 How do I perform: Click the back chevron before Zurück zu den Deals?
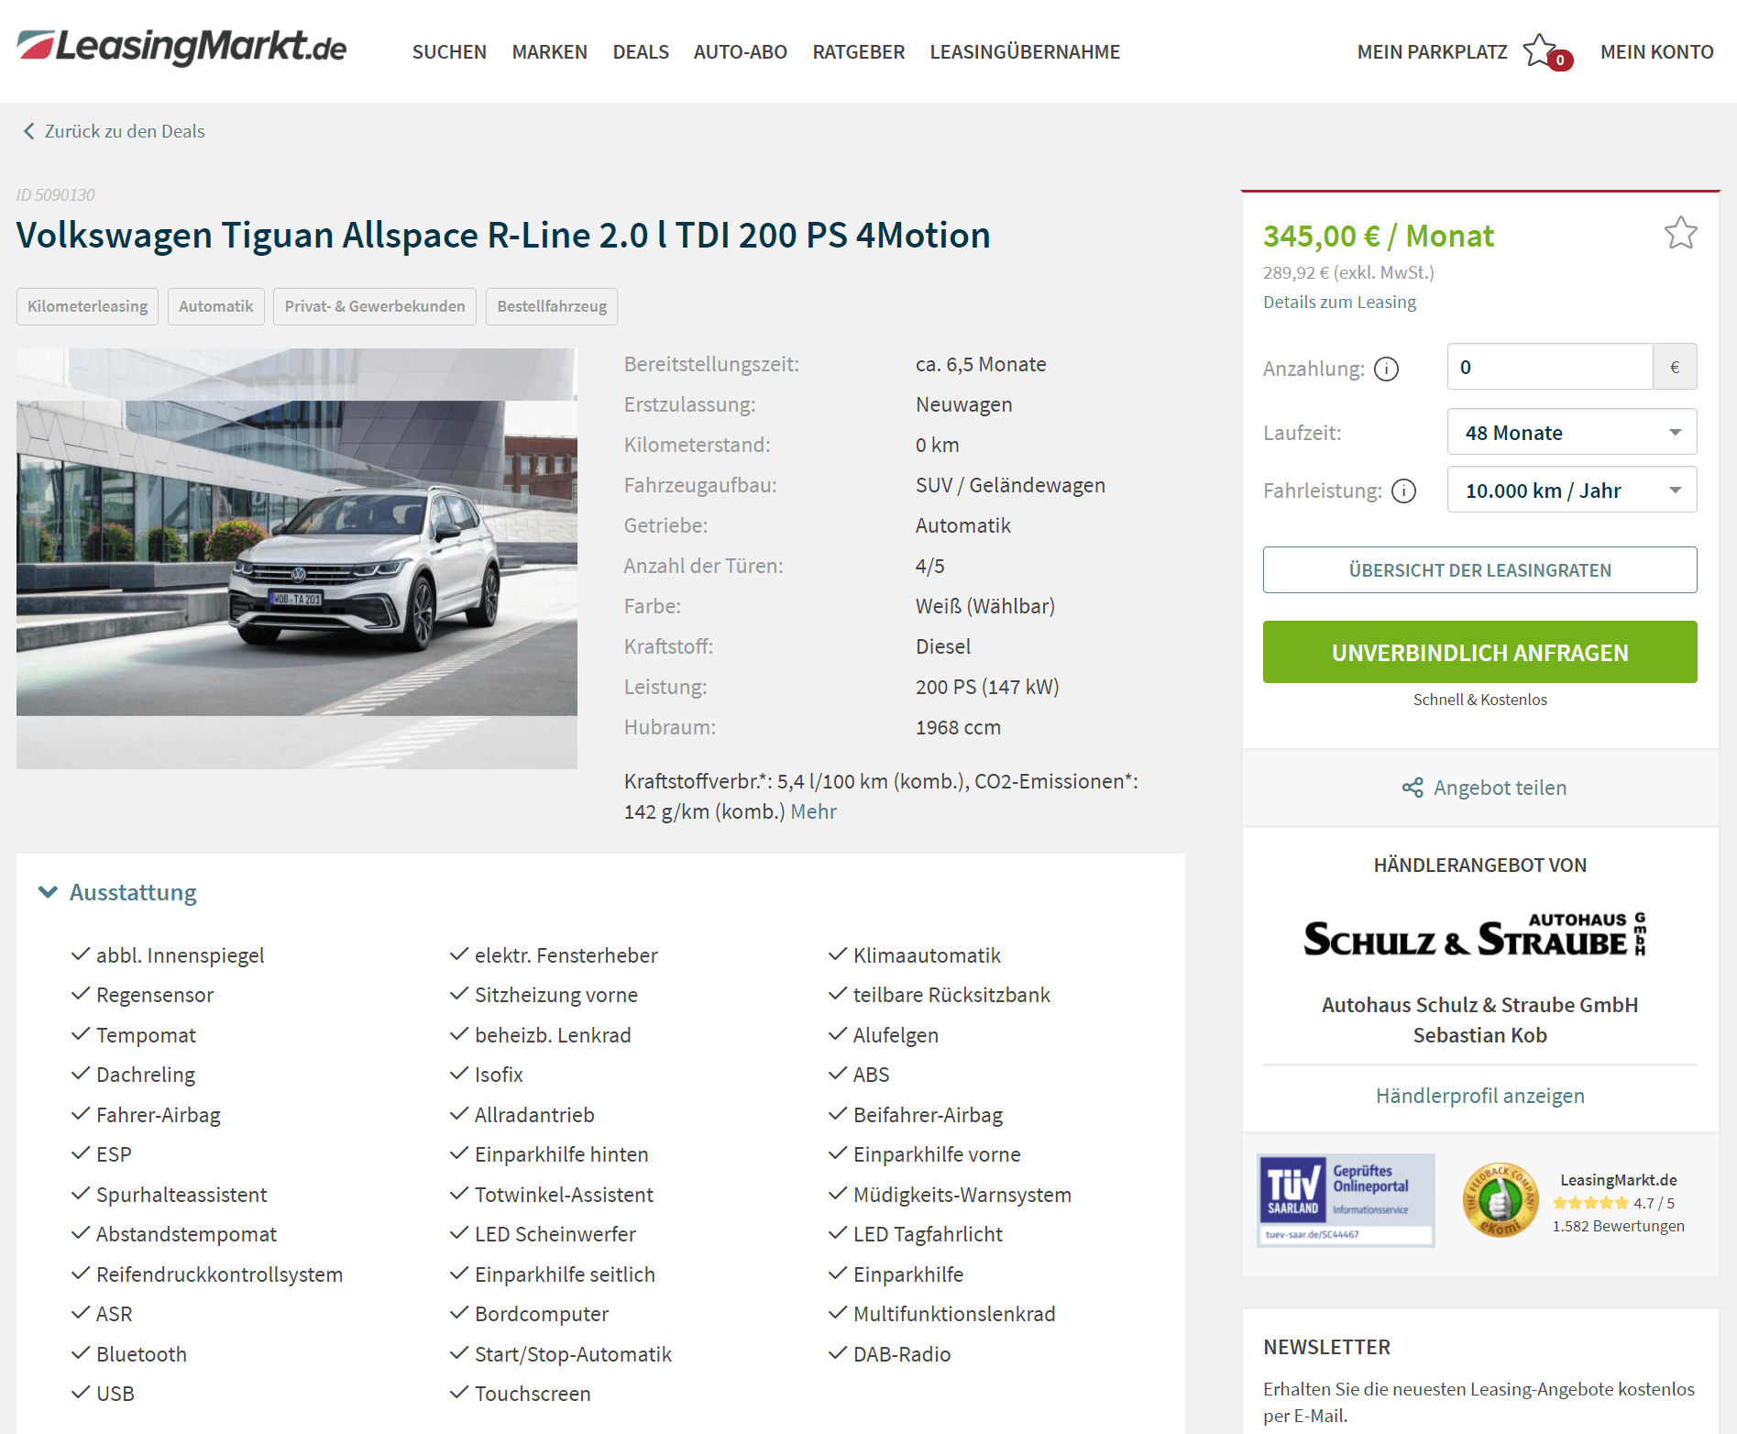(28, 131)
